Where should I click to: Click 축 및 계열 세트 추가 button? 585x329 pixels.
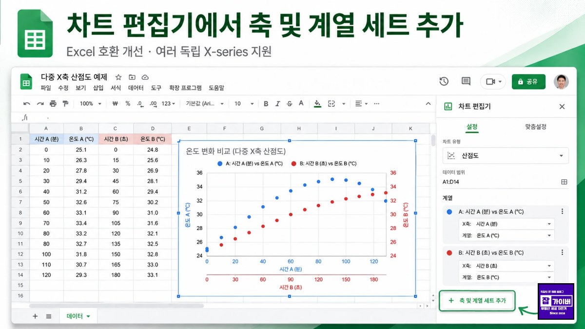pyautogui.click(x=477, y=301)
